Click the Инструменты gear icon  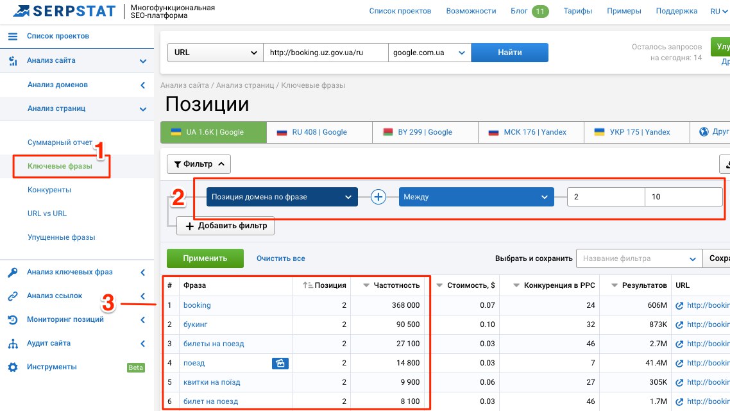(13, 367)
